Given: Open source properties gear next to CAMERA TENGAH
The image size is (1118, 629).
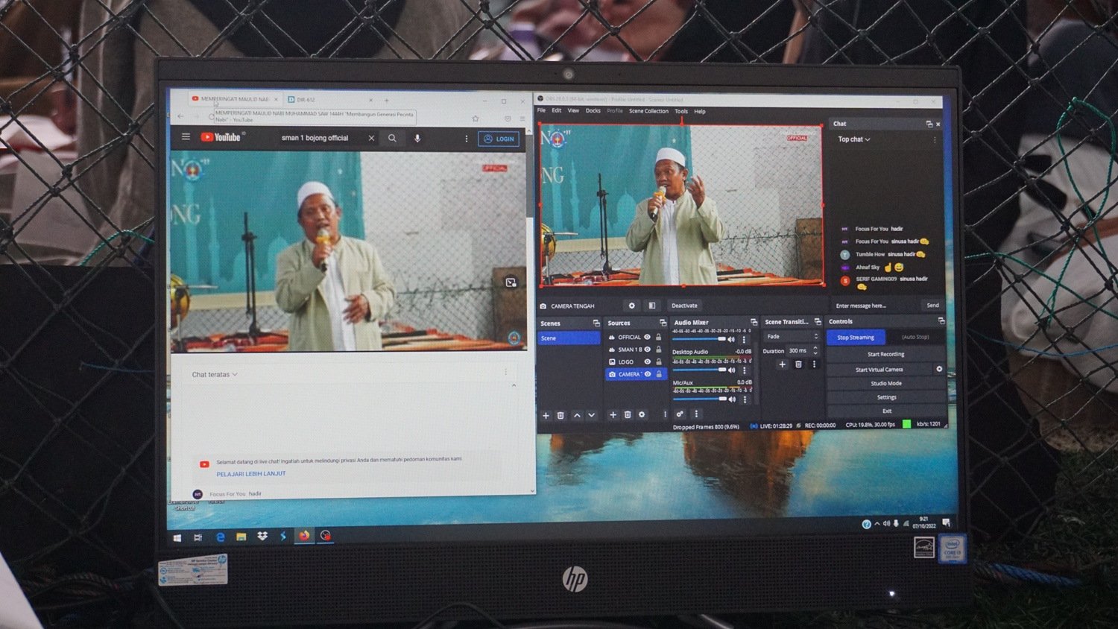Looking at the screenshot, I should 631,306.
